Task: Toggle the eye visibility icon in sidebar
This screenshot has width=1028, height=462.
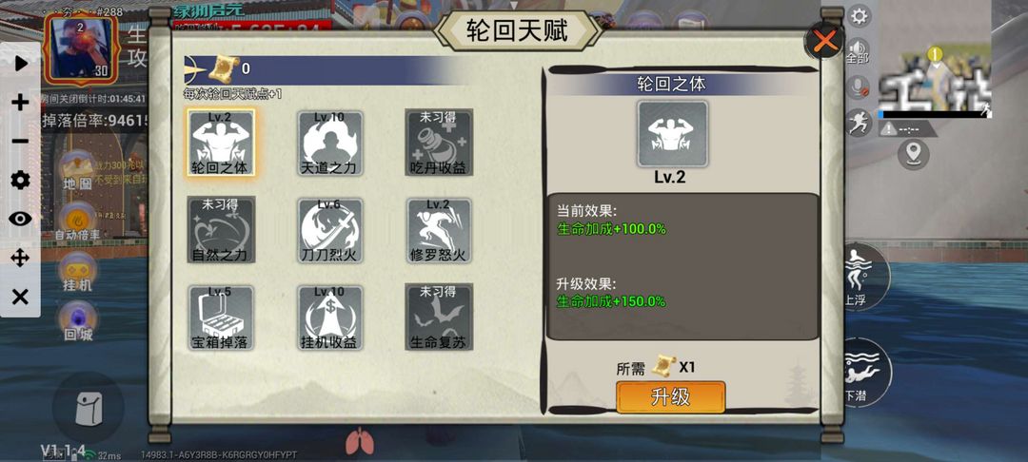Action: (x=20, y=220)
